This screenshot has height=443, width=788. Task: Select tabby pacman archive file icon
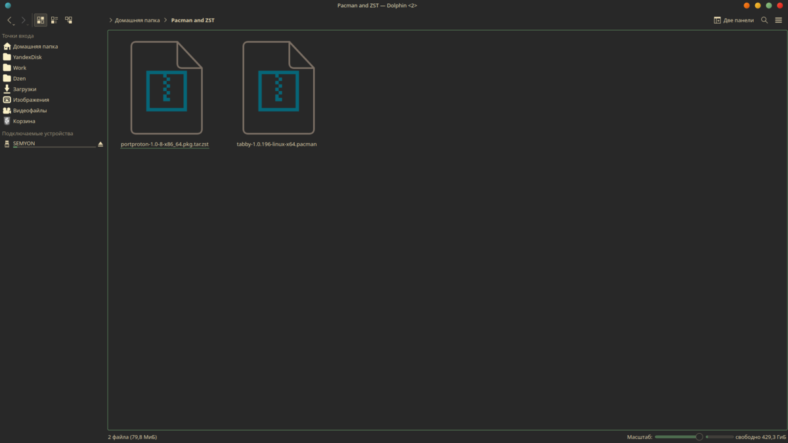click(x=278, y=88)
